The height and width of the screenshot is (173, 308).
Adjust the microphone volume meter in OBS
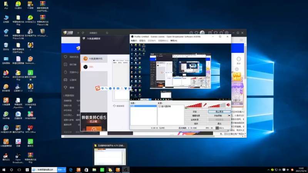click(193, 105)
